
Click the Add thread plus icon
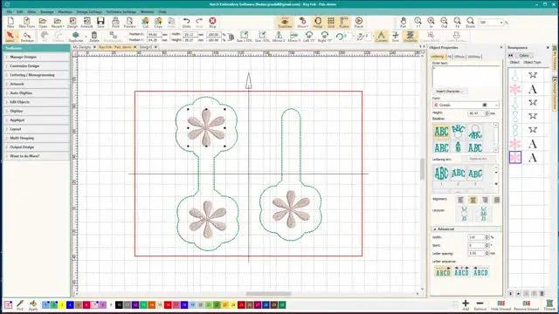pyautogui.click(x=466, y=304)
